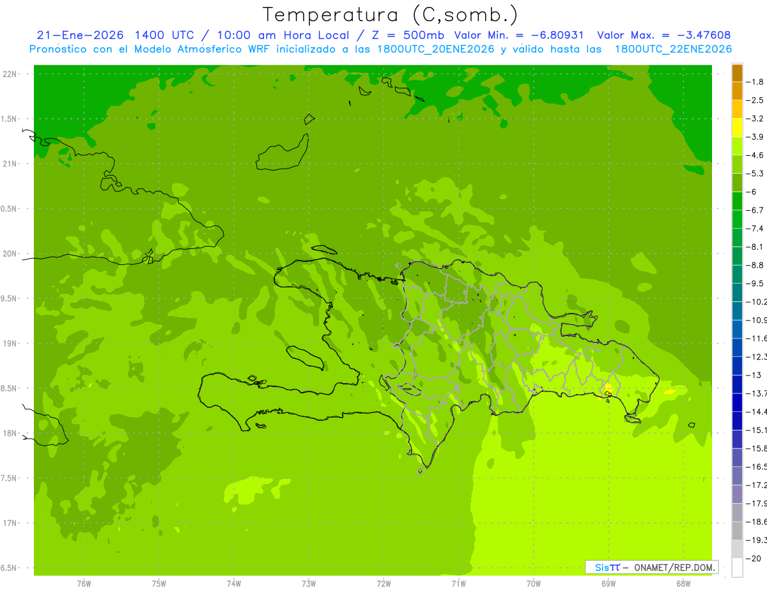Click the '71W' longitude axis label
This screenshot has width=767, height=592.
click(458, 584)
